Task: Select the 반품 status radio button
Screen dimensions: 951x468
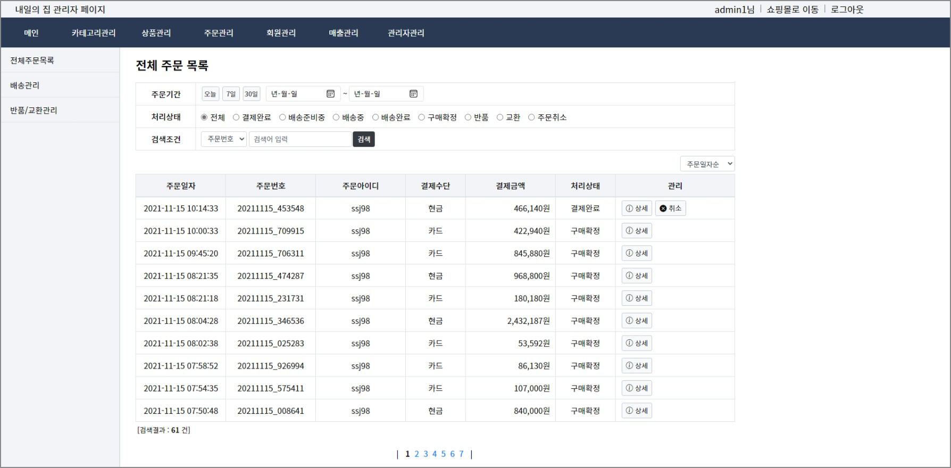Action: [468, 118]
